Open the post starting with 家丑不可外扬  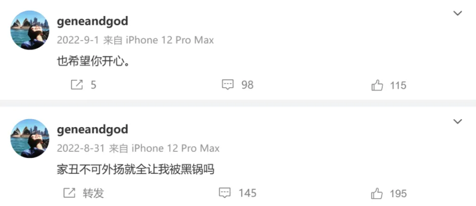136,170
